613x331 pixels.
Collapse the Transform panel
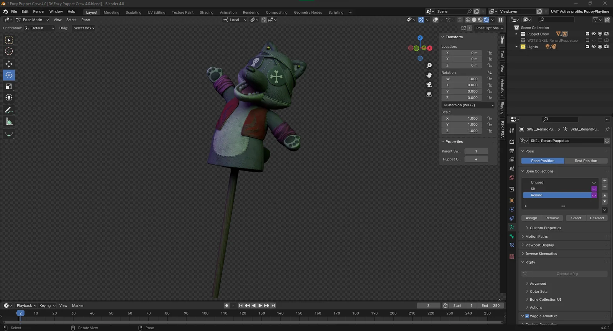click(454, 37)
